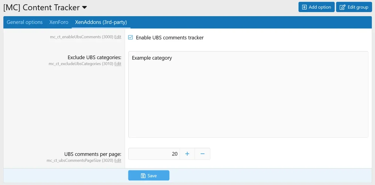
Task: Click the pencil icon in Edit group
Action: click(342, 7)
